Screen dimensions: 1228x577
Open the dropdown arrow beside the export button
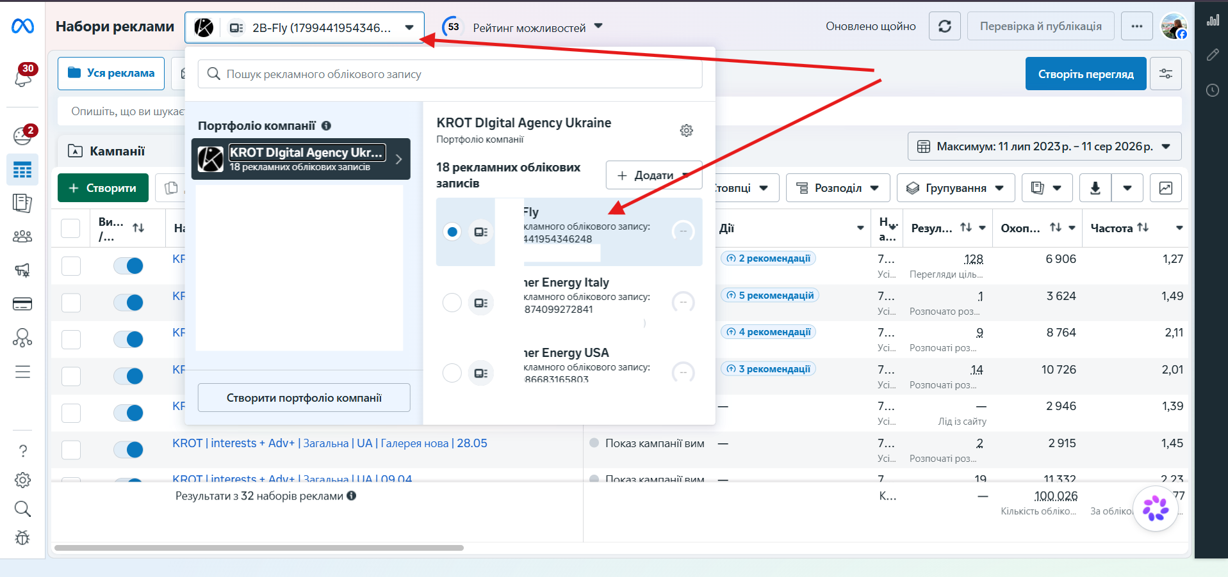(x=1127, y=188)
